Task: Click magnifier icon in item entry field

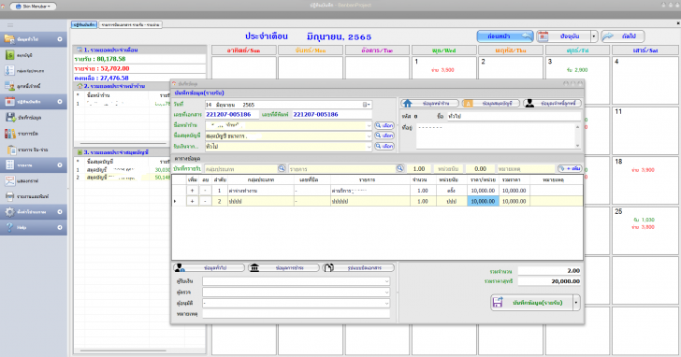Action: (399, 168)
